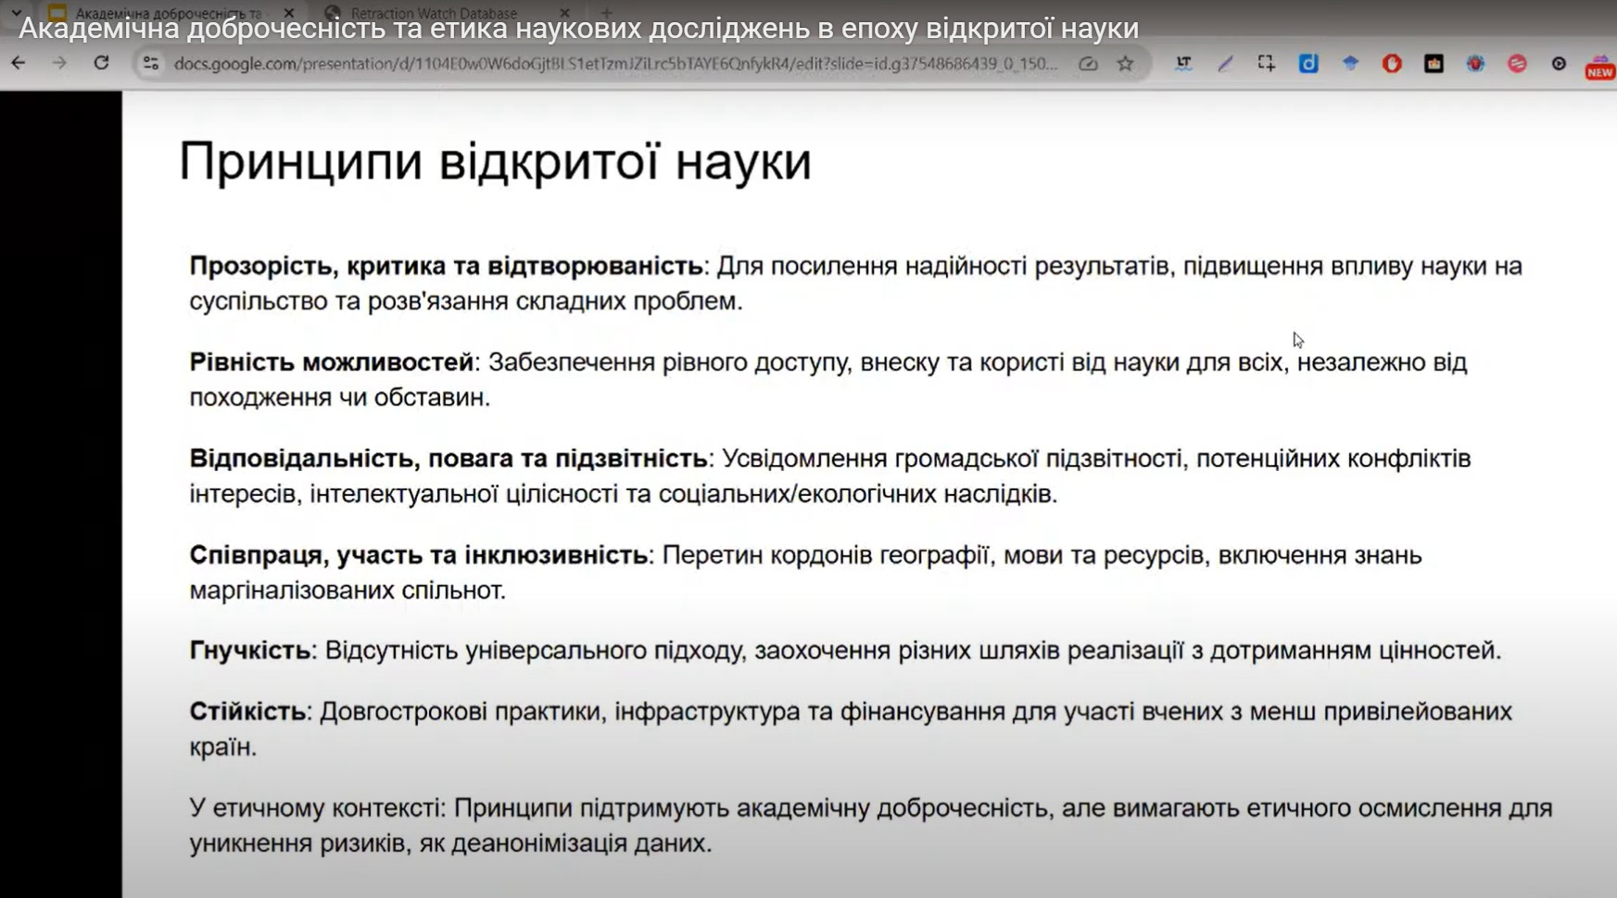
Task: Close the Академічна доброчесність tab
Action: coord(289,13)
